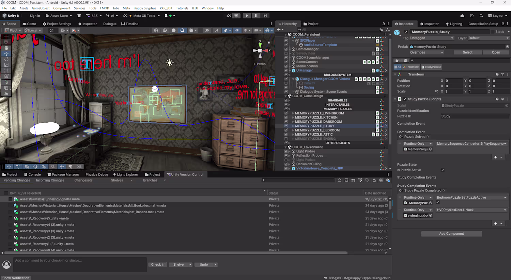Click the Check In button
Viewport: 511px width, 280px height.
coord(158,265)
